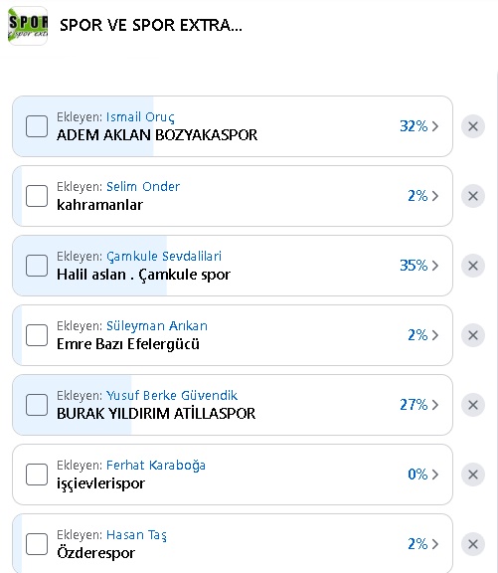This screenshot has height=573, width=498.
Task: Show voters behind the 35% result
Action: 419,266
